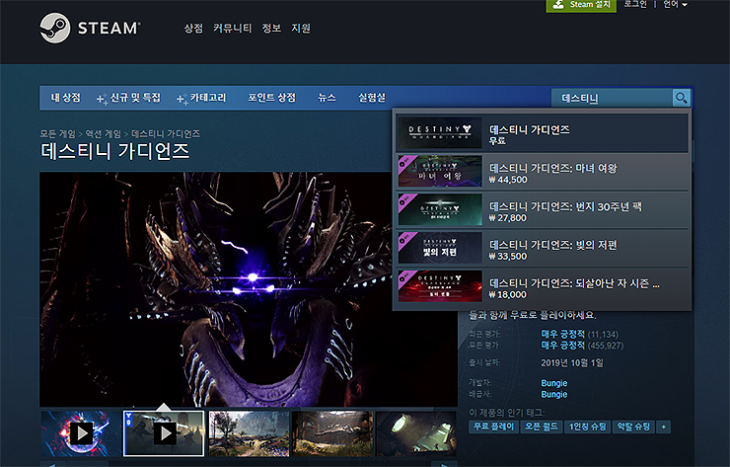
Task: Click the 1인칭 슈팅 tag
Action: tap(588, 427)
